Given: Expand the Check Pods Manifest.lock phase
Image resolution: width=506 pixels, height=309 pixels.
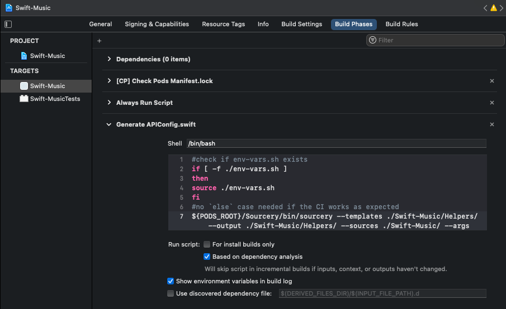Looking at the screenshot, I should [x=109, y=81].
